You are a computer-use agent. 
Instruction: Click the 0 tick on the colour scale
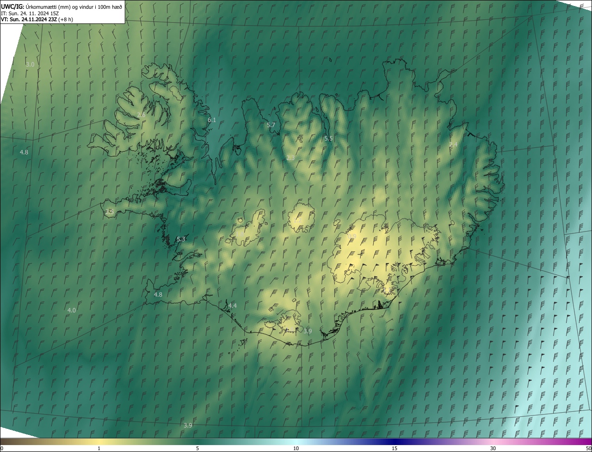coord(2,449)
